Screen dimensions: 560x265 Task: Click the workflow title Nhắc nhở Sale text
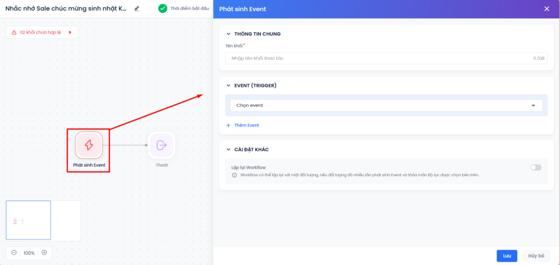click(66, 9)
